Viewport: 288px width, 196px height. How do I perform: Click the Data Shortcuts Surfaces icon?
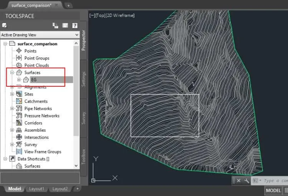(x=19, y=166)
